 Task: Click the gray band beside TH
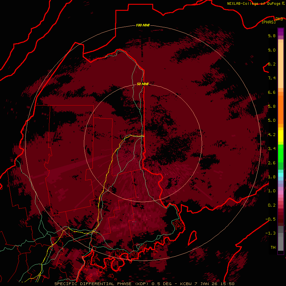281,243
